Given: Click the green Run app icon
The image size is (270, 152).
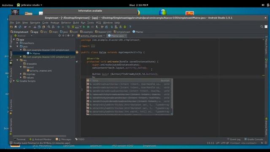Looking at the screenshot, I should pos(84,27).
